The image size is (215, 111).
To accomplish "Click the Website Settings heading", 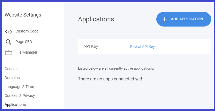I will coord(23,15).
